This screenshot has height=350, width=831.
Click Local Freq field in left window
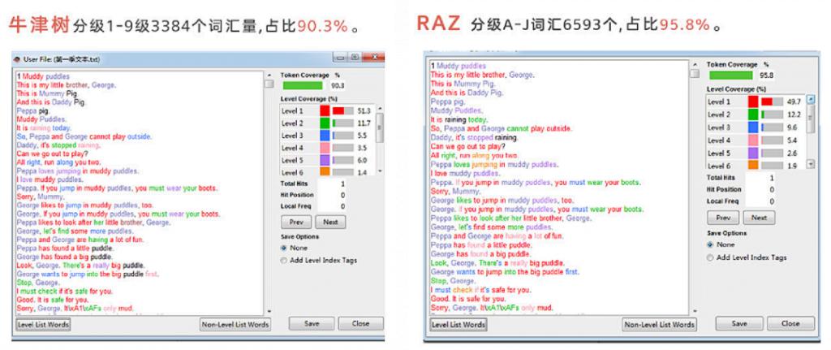coord(332,206)
